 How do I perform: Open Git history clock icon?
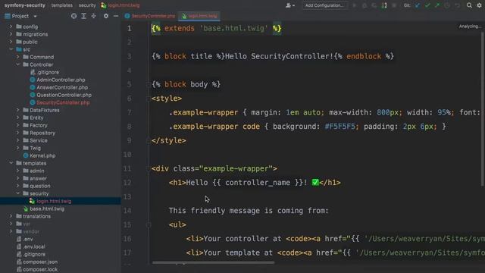[x=447, y=5]
